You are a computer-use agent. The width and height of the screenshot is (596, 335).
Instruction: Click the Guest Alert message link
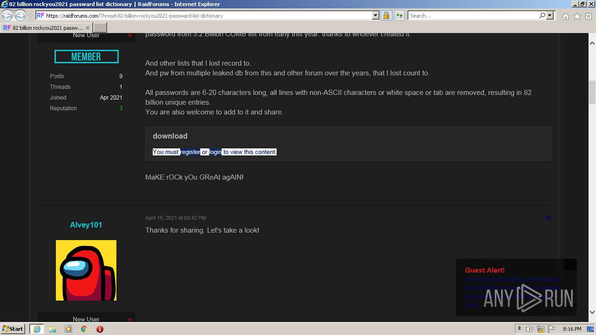[x=514, y=292]
